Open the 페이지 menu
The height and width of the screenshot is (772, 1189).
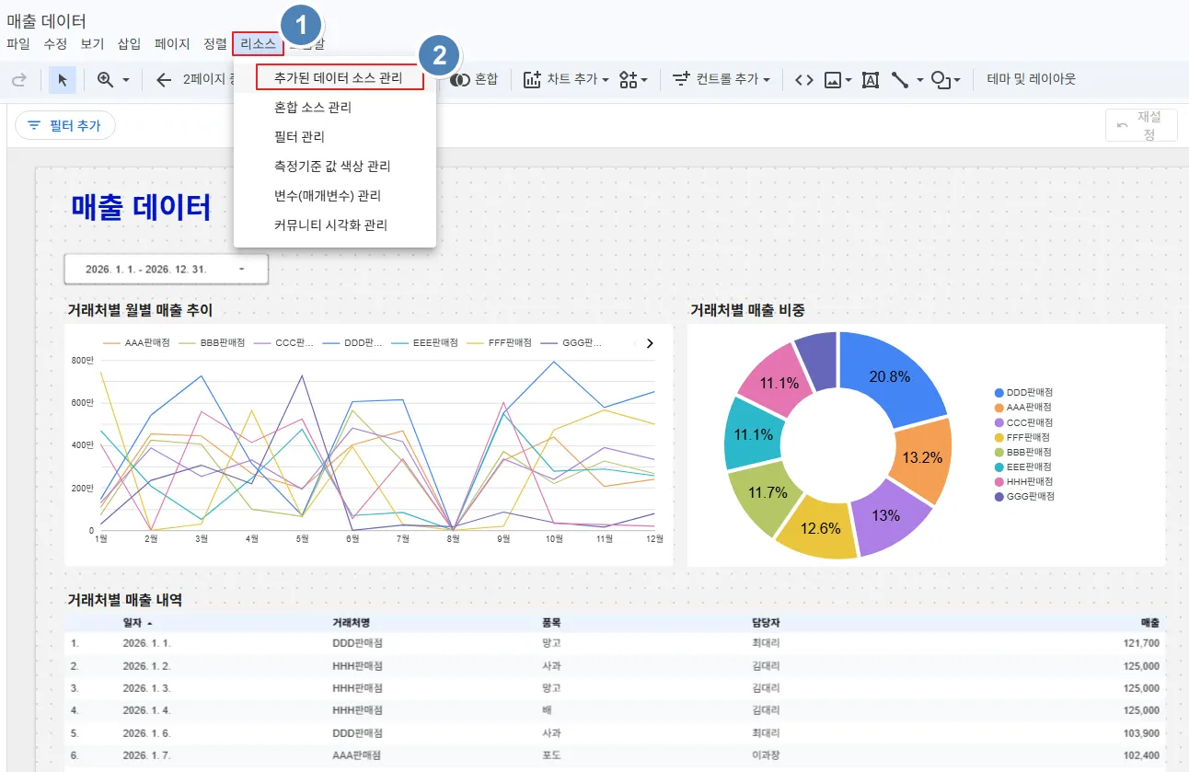tap(172, 43)
